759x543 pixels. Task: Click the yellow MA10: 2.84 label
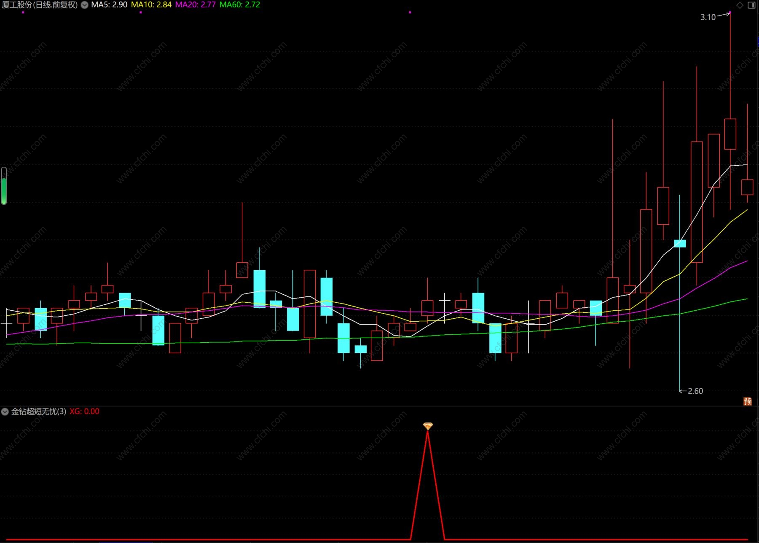[151, 5]
